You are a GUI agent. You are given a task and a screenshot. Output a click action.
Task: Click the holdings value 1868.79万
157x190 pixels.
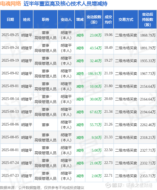(148, 35)
